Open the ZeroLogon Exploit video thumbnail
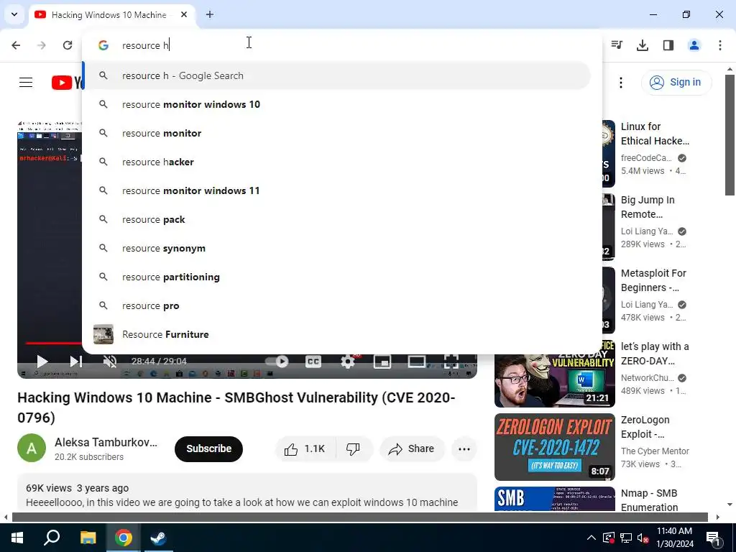736x552 pixels. click(x=554, y=447)
